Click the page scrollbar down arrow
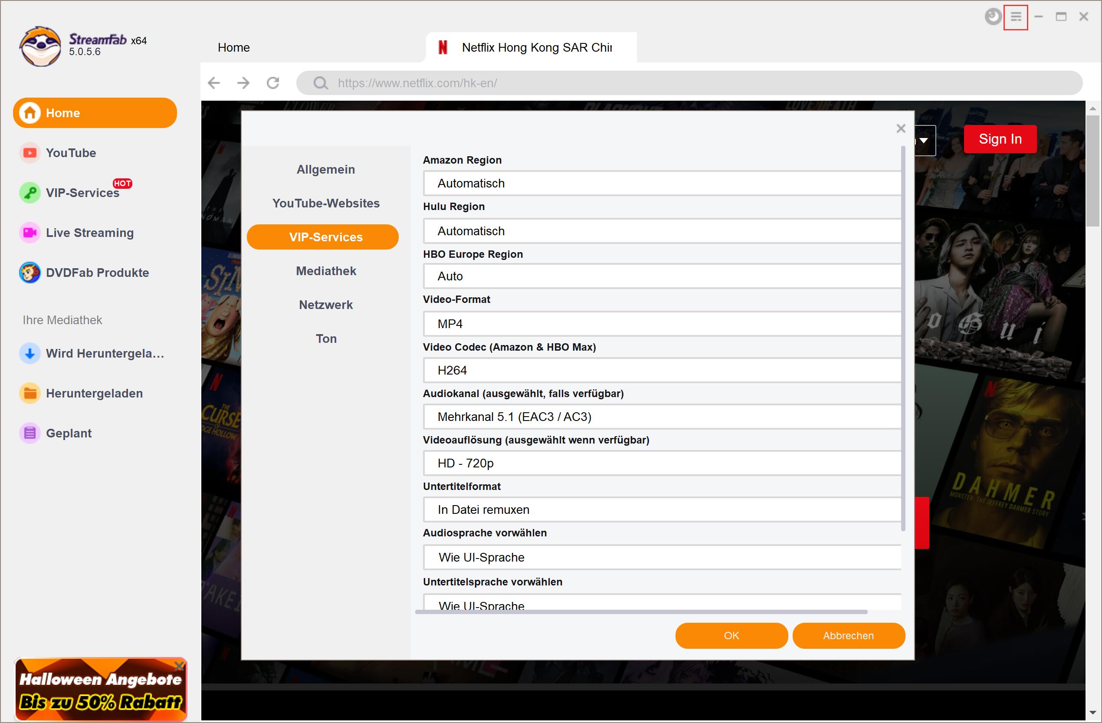1102x723 pixels. 1093,713
